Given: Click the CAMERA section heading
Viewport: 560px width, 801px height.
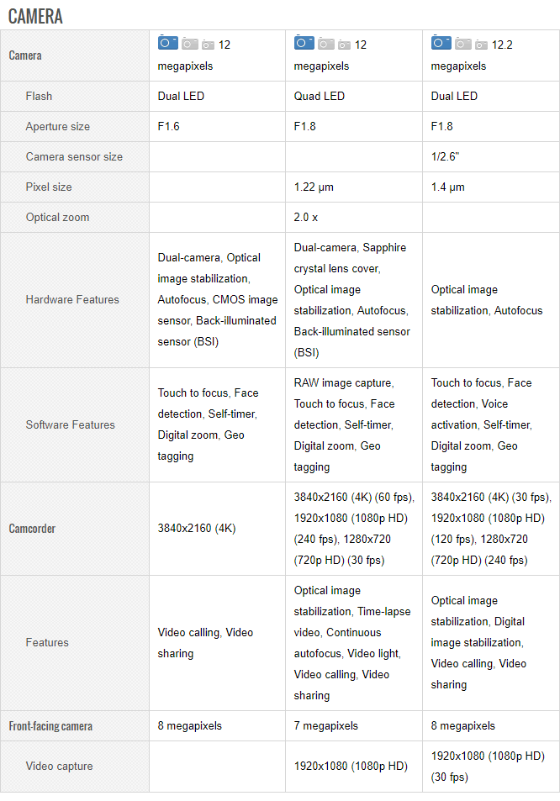Looking at the screenshot, I should pos(35,16).
